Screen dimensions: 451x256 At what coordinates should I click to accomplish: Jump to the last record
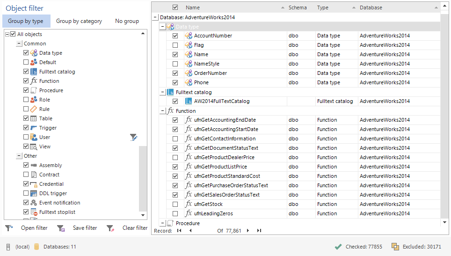[x=259, y=231]
